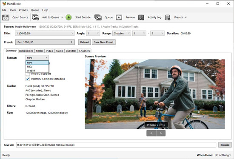Viewport: 234px width, 159px height.
Task: Select WebM in the format list
Action: pos(37,71)
